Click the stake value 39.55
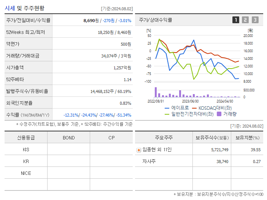 [256, 150]
